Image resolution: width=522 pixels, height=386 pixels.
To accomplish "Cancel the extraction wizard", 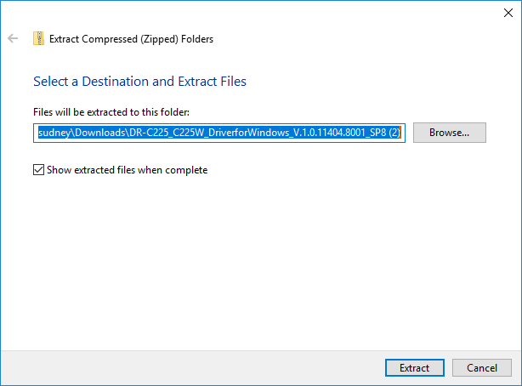I will point(482,367).
